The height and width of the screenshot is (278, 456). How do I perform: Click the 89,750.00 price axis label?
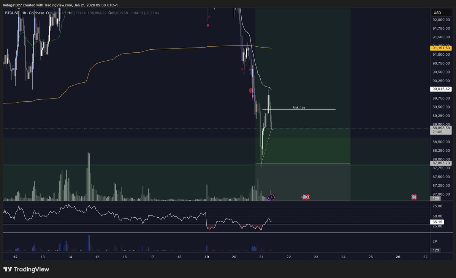pyautogui.click(x=441, y=98)
